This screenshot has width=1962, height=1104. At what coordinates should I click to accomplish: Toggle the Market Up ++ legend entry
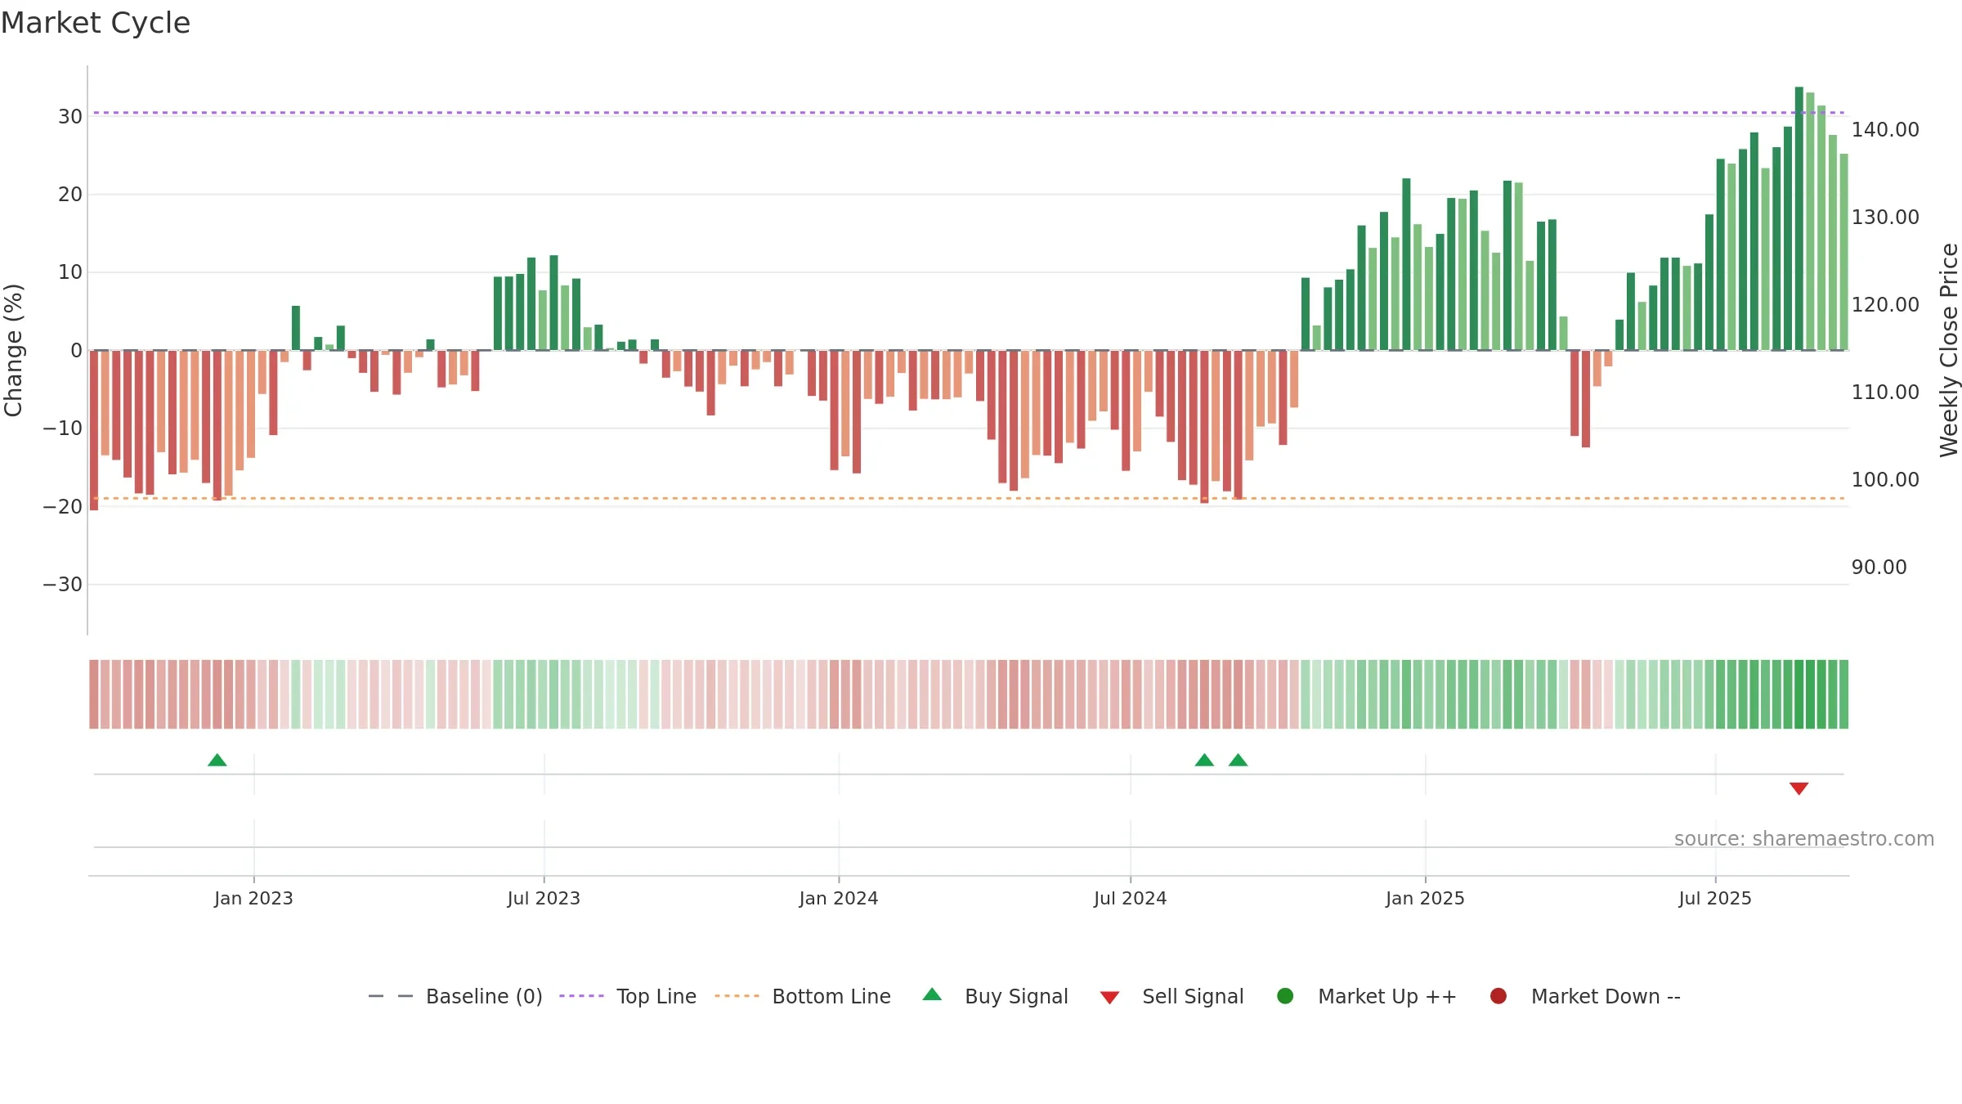(1367, 996)
